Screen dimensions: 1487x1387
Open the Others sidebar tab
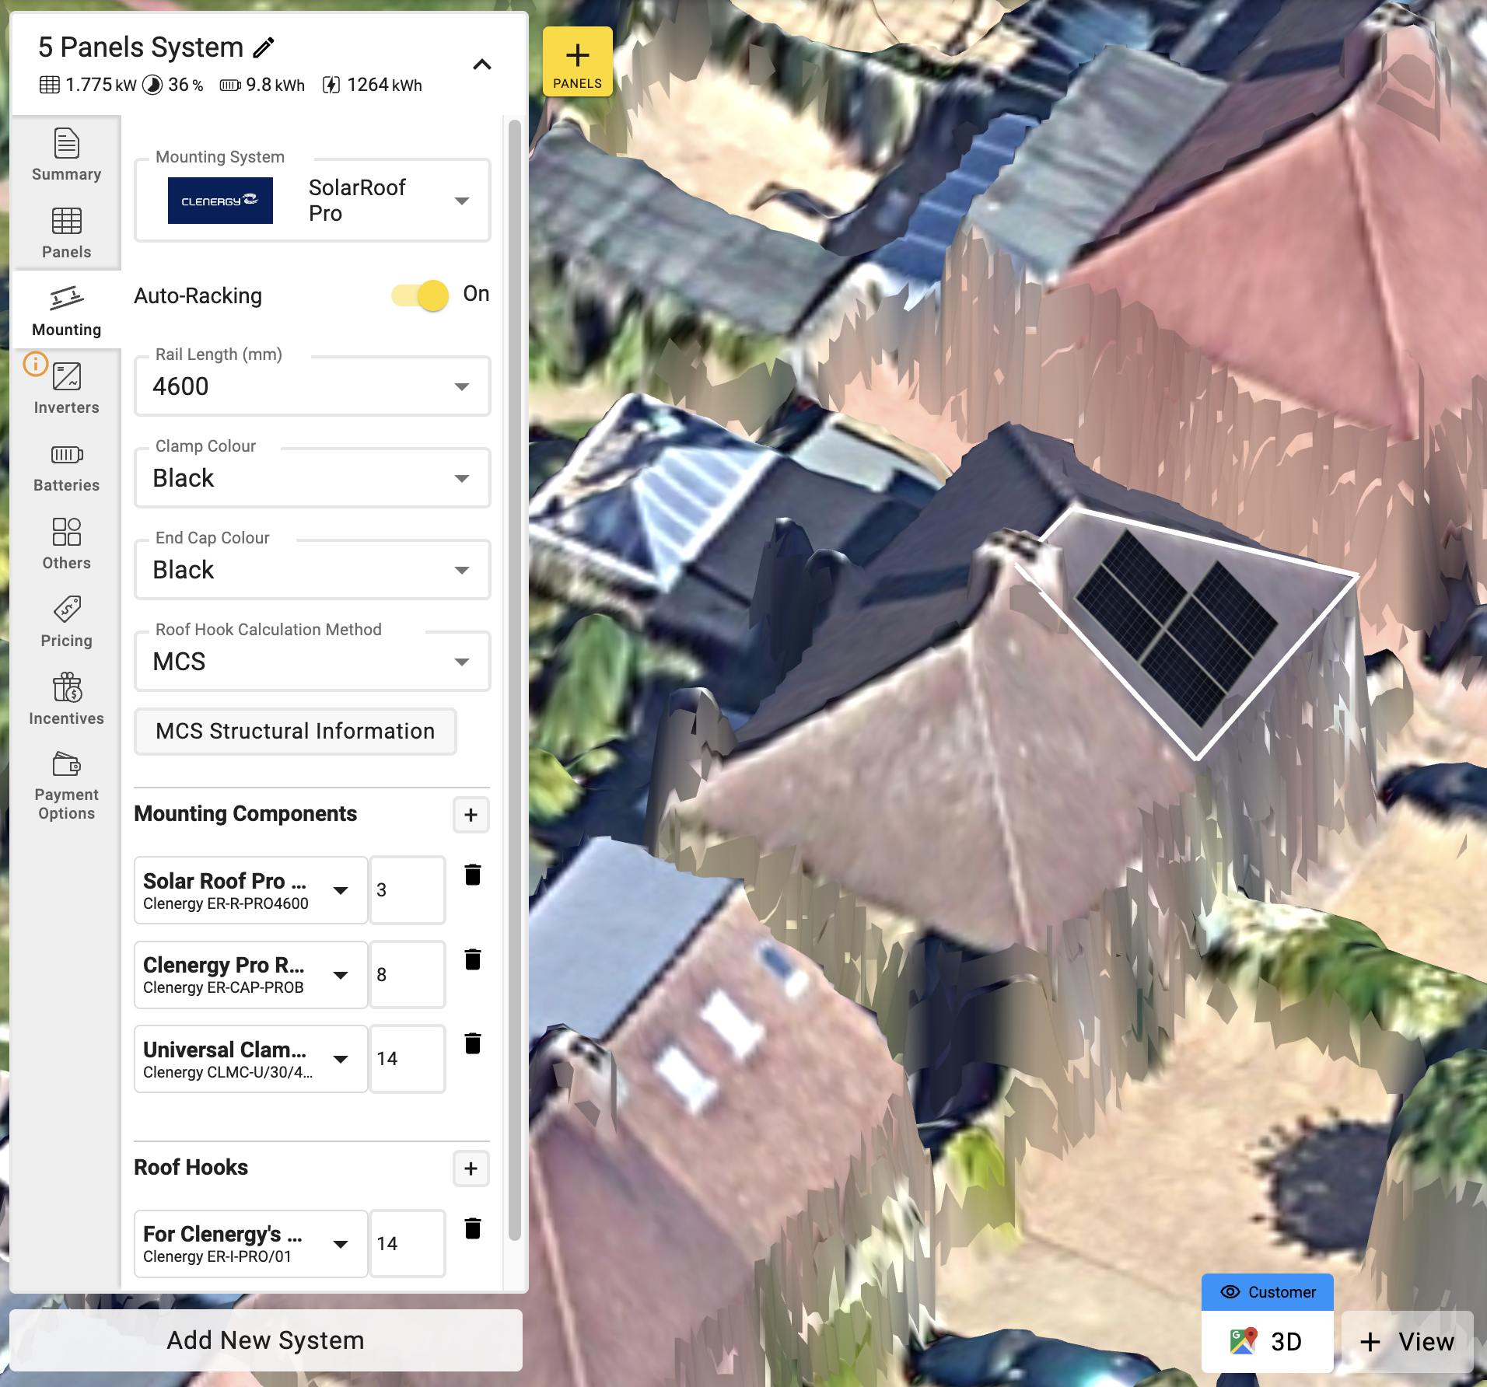[67, 543]
